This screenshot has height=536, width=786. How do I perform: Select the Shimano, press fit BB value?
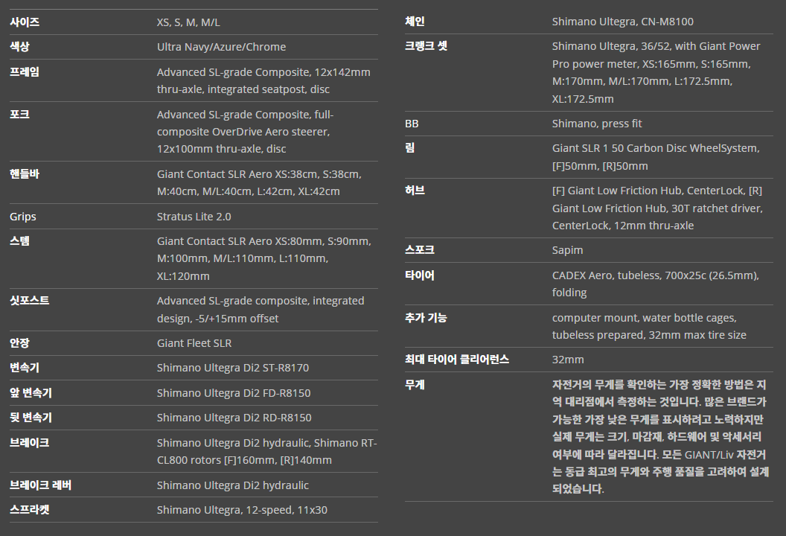point(596,124)
